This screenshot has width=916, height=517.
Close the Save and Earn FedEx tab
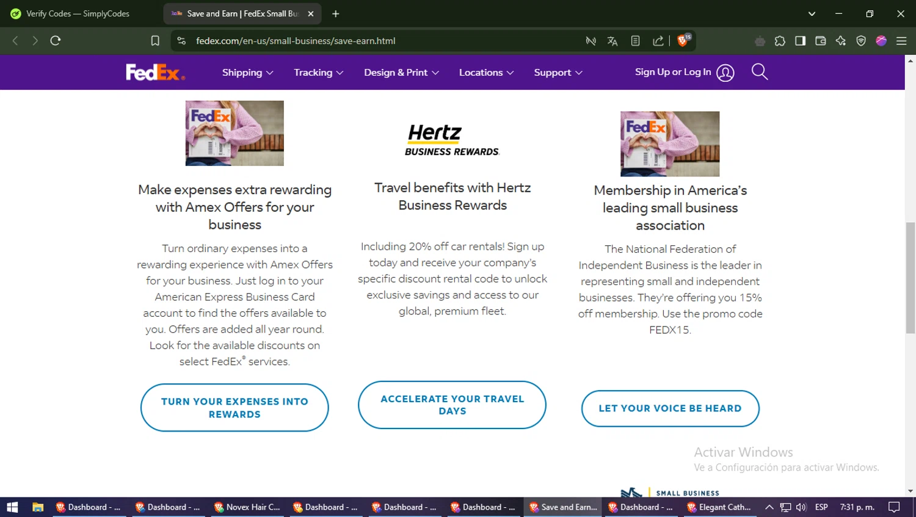[x=310, y=13]
